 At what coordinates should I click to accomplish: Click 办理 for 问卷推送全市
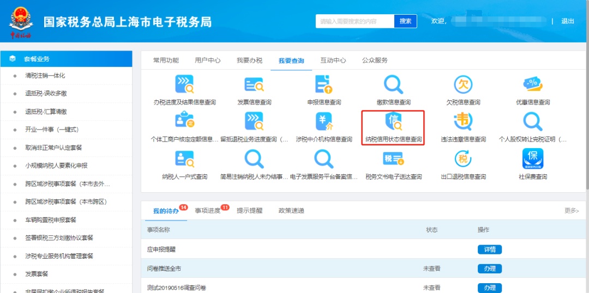pos(489,268)
